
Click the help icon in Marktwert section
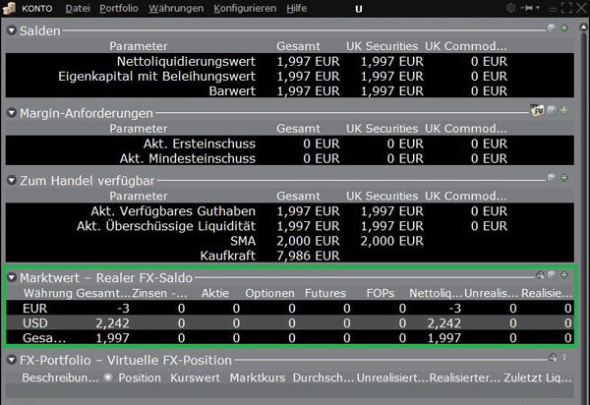click(552, 275)
